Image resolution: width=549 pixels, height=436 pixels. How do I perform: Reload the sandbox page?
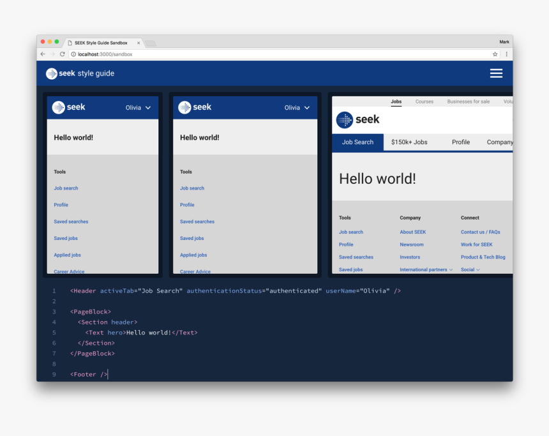tap(63, 54)
